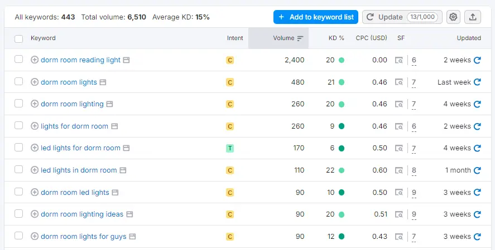Add 'lights for dorm room' via plus icon

coord(35,126)
